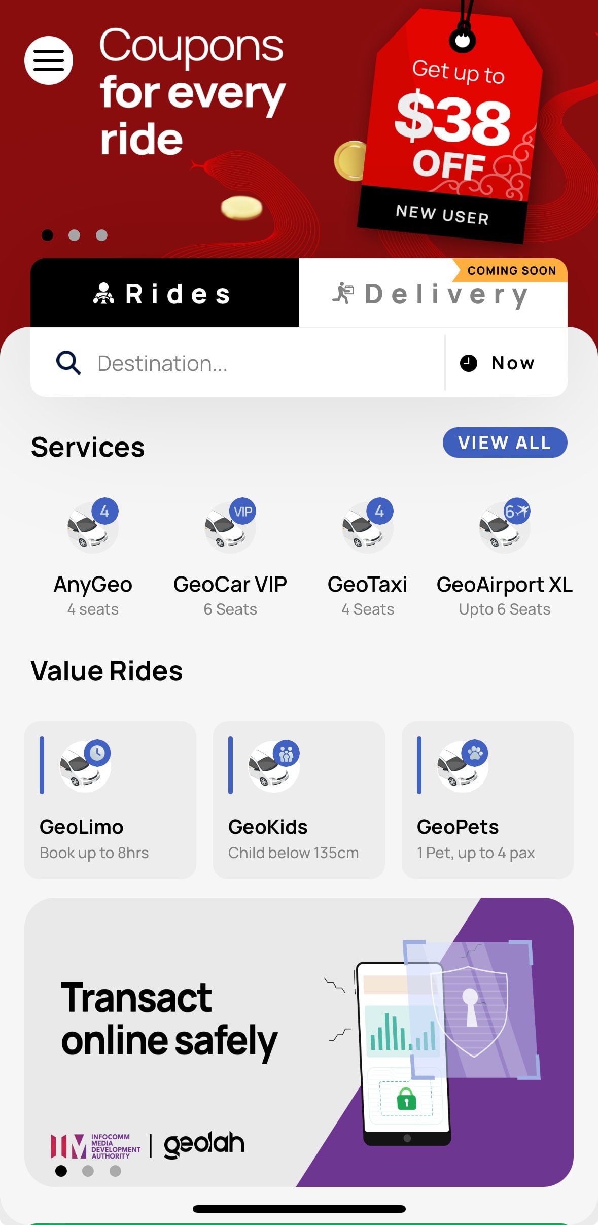Go to third slide of coupon banner
This screenshot has height=1225, width=598.
click(x=102, y=235)
